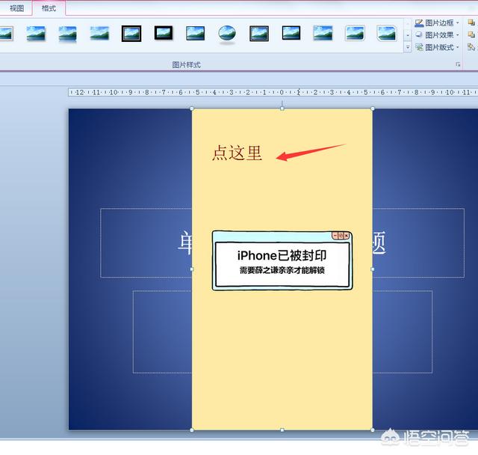Apply the Reflected Rounded Rectangle picture style
Image resolution: width=478 pixels, height=455 pixels.
pos(67,33)
